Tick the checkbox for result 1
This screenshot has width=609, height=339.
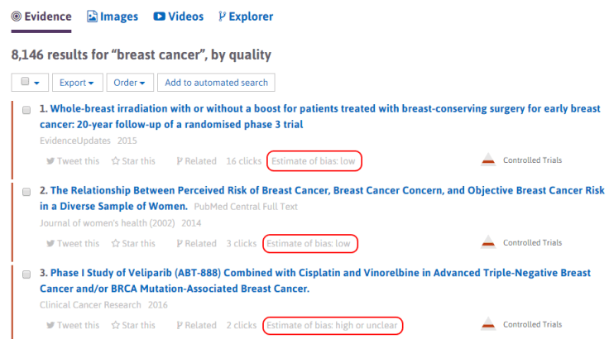coord(26,109)
